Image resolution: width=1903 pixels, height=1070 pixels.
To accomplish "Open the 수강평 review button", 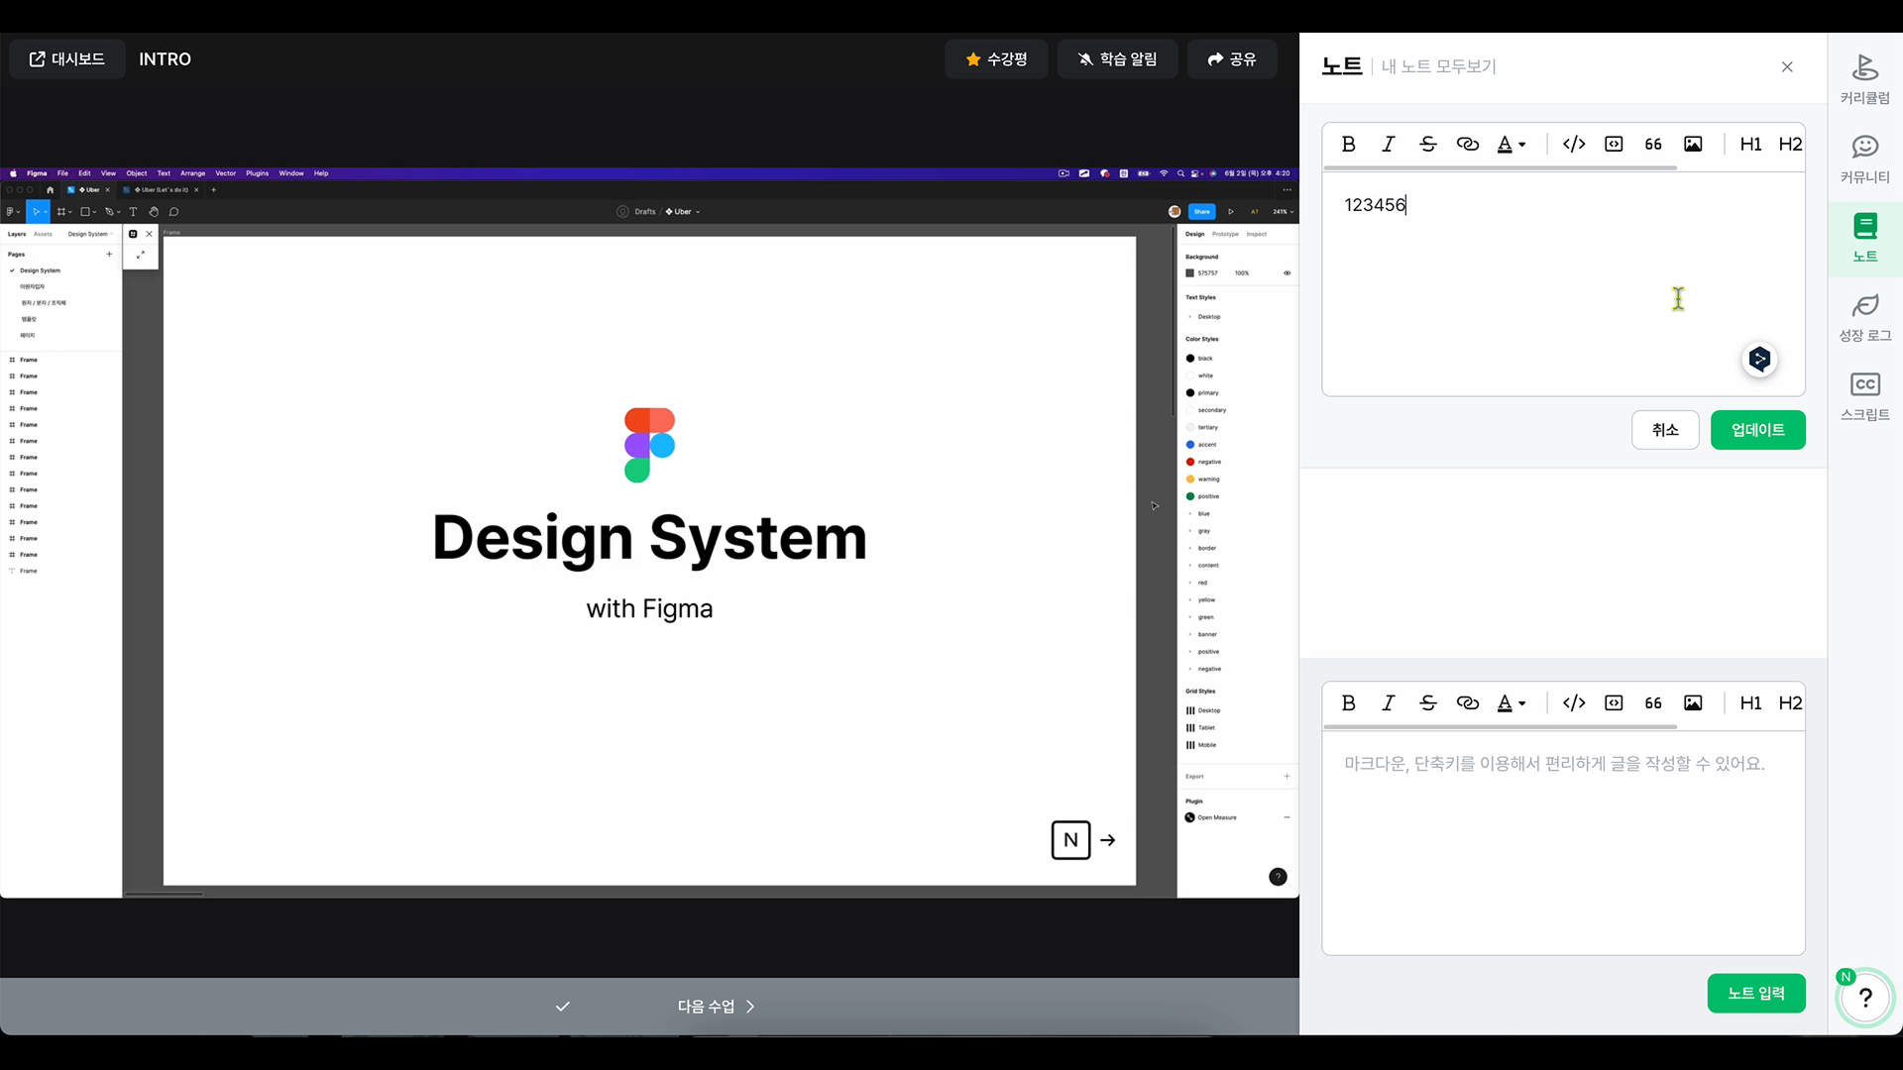I will (996, 59).
